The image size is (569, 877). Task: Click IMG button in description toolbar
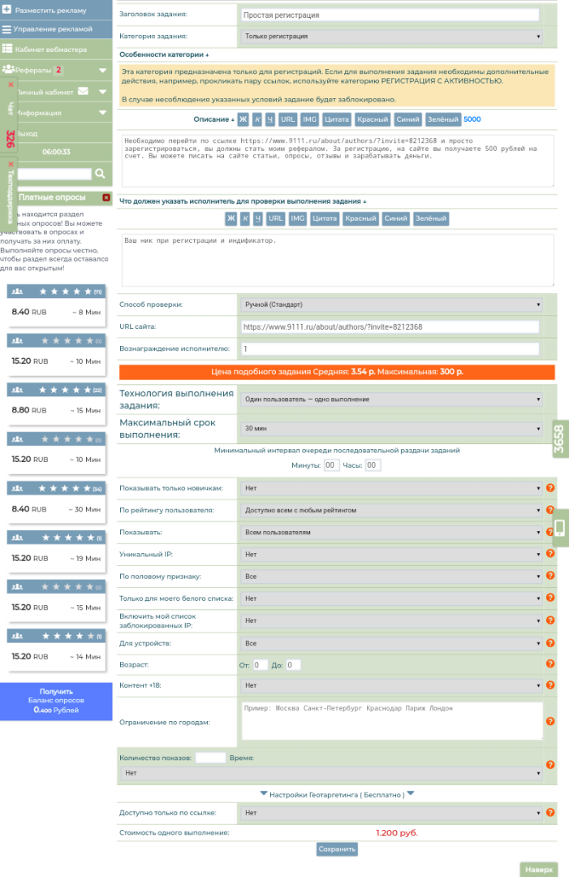click(309, 119)
